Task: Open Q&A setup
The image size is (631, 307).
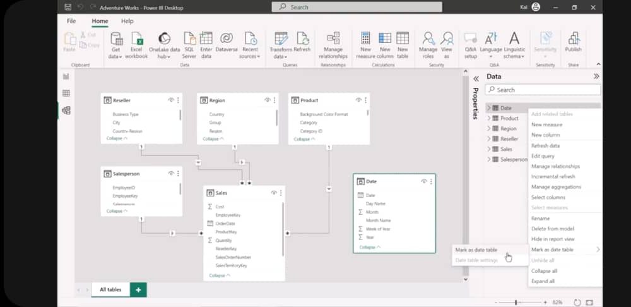Action: click(471, 45)
